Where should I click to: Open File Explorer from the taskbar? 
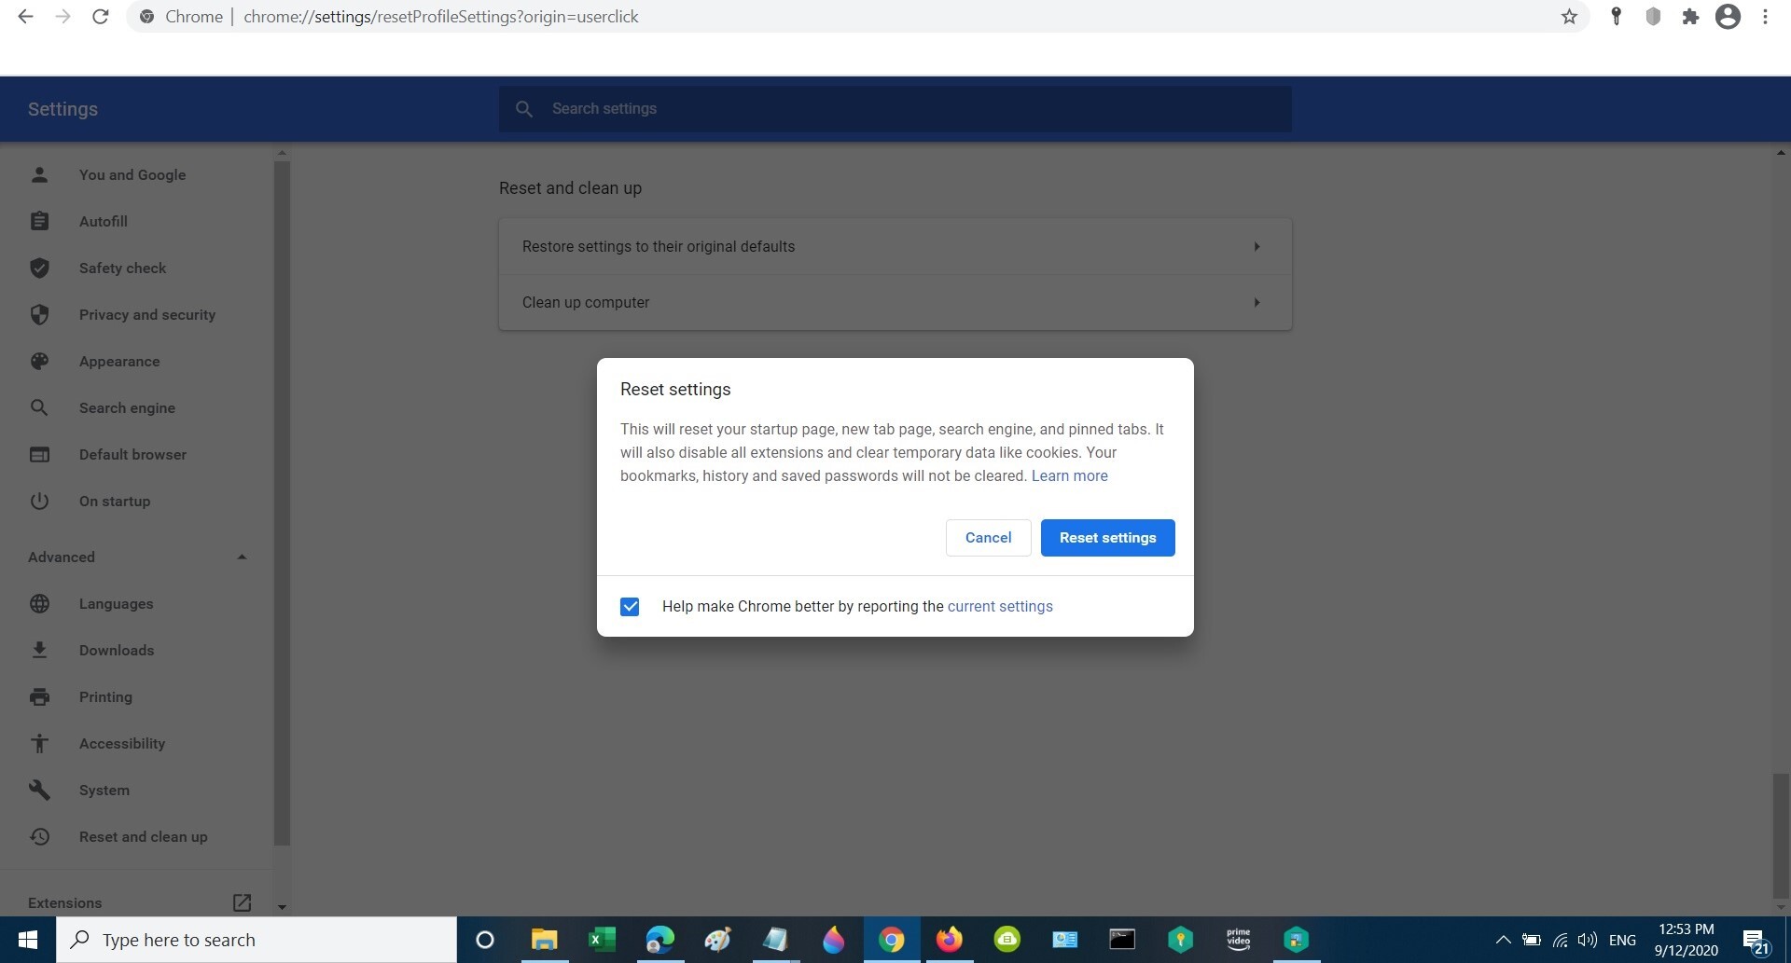544,939
